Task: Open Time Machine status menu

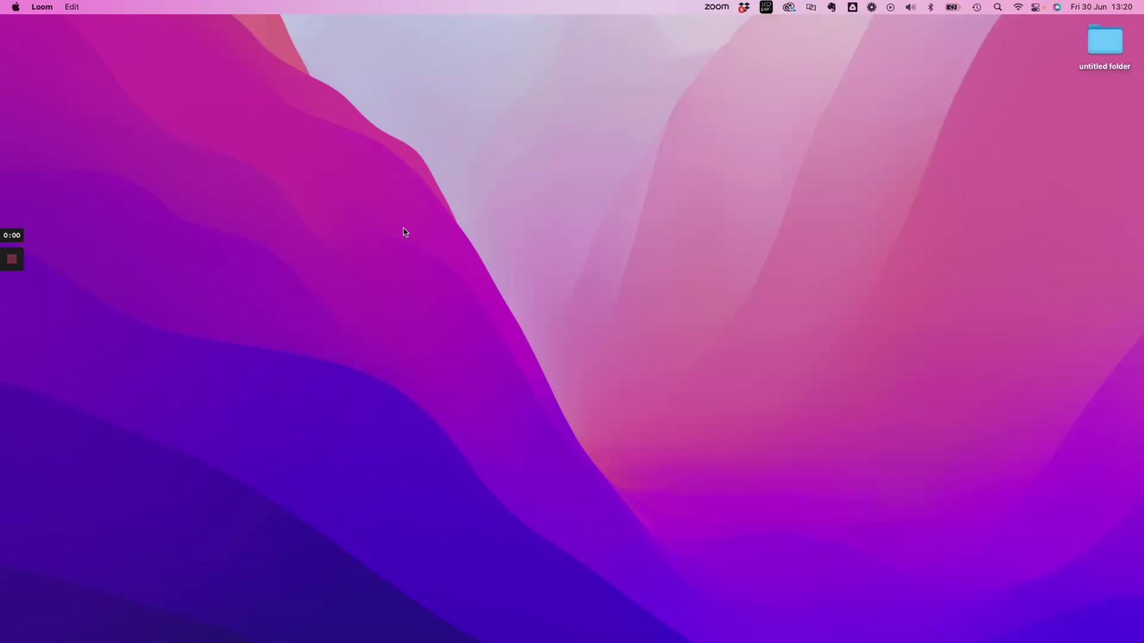Action: [977, 7]
